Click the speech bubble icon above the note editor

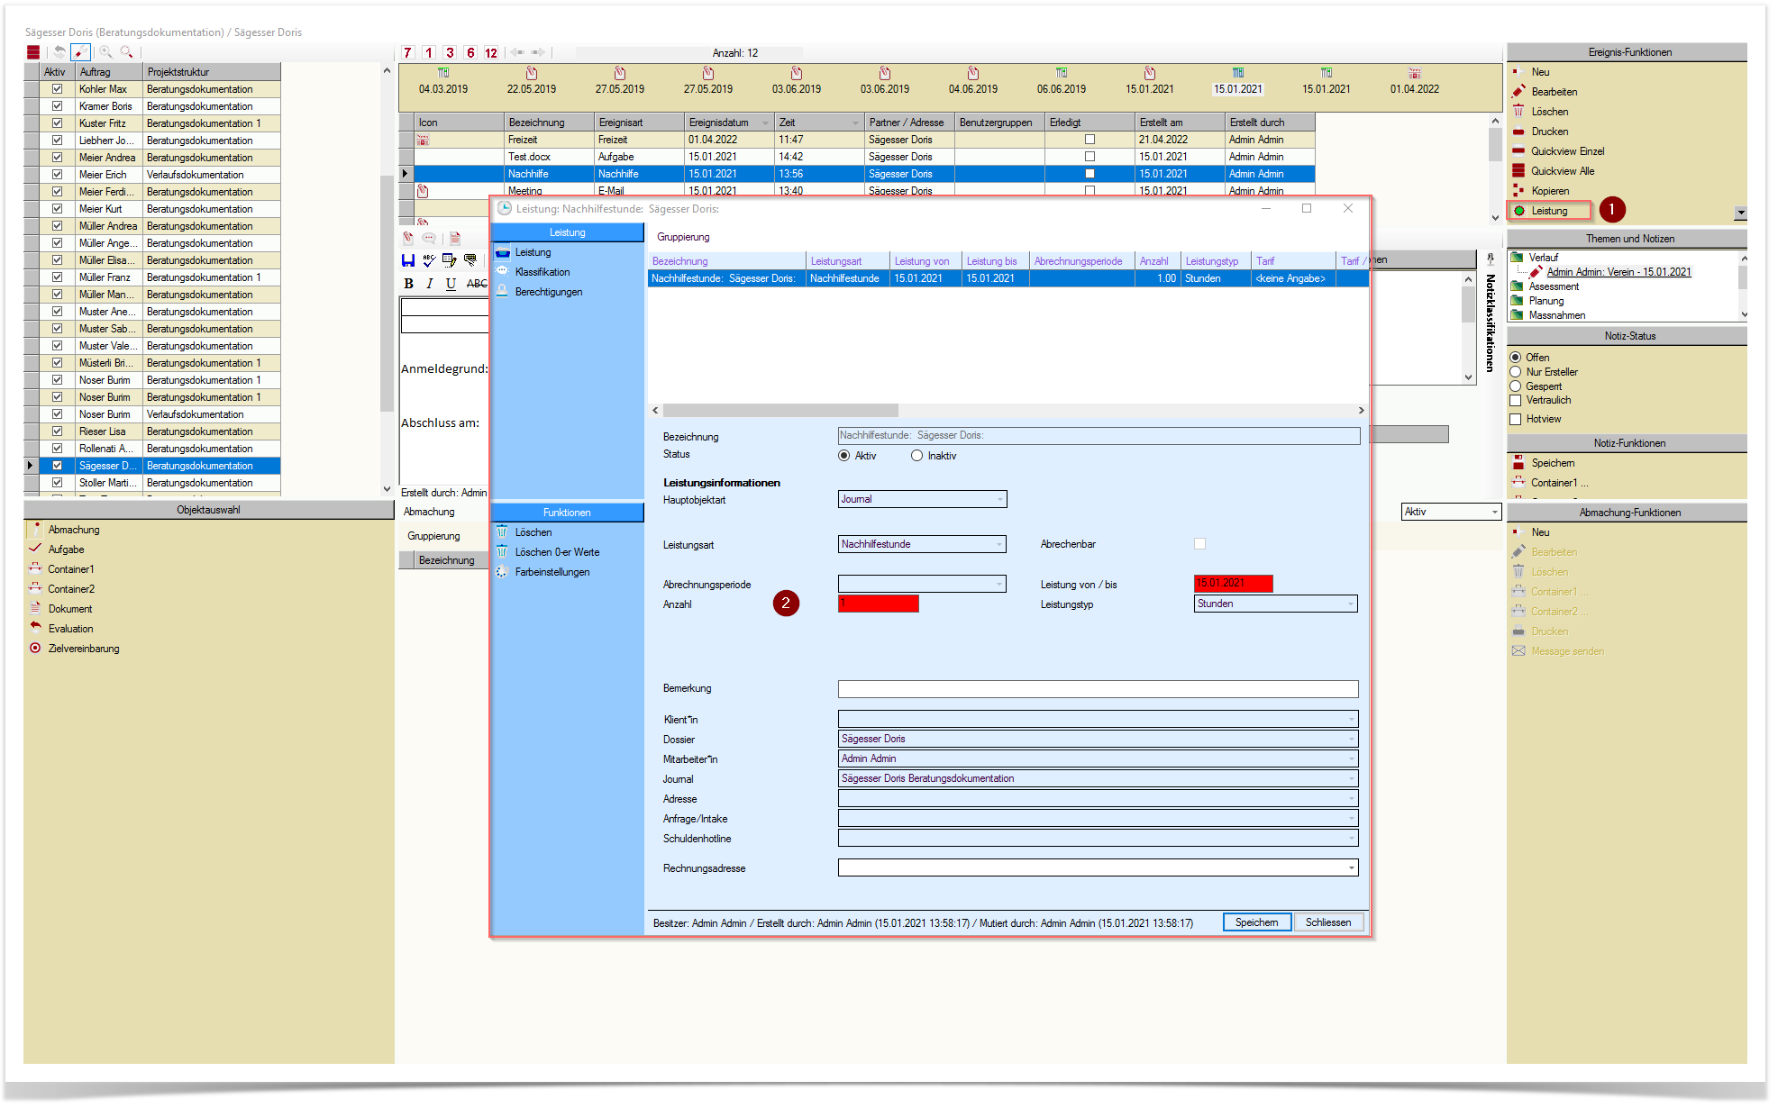[x=429, y=238]
